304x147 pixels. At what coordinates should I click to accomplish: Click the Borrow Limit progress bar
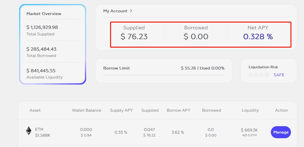(164, 75)
